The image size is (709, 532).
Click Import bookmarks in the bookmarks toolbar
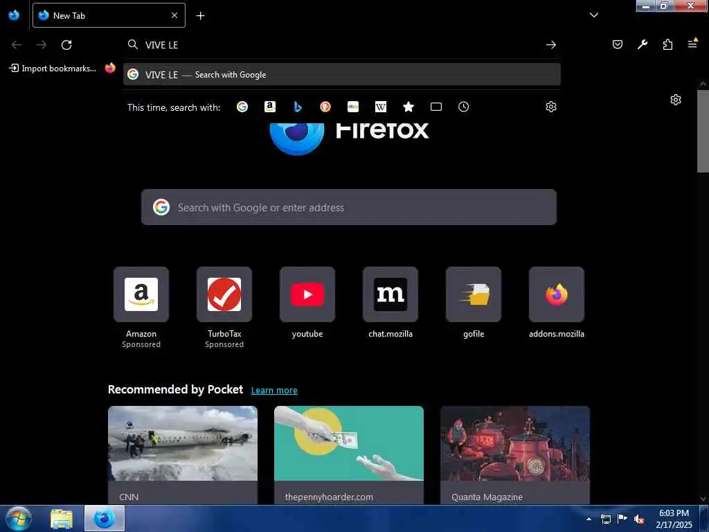click(x=53, y=69)
